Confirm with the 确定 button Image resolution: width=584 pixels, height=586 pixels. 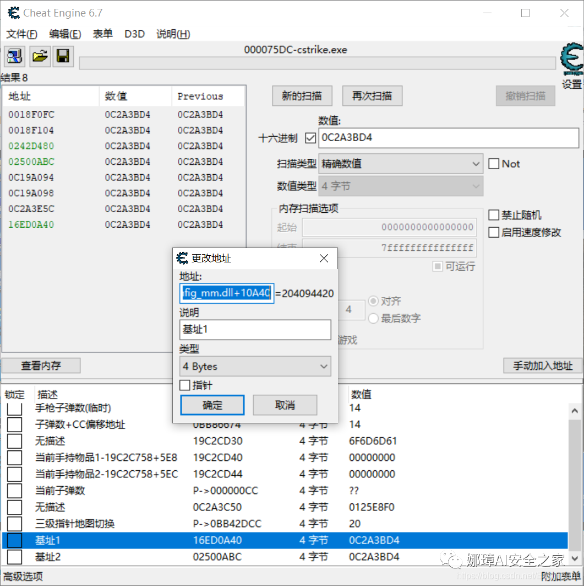click(x=212, y=405)
